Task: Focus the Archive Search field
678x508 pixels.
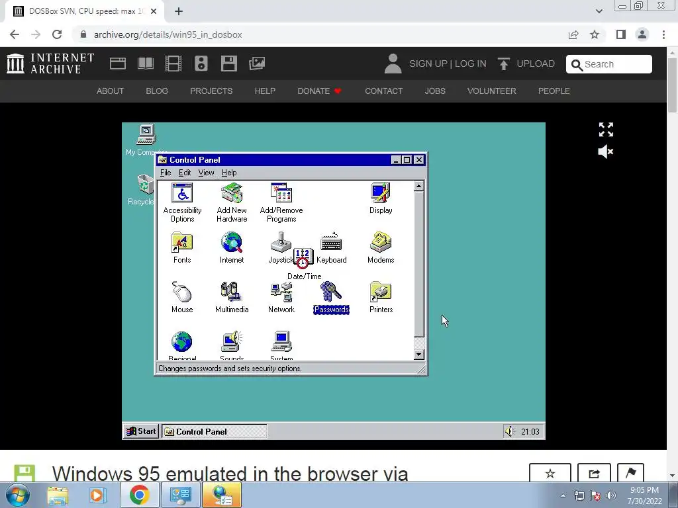Action: click(609, 64)
